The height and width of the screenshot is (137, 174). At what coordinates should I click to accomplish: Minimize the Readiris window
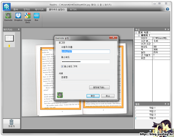[x=155, y=3]
